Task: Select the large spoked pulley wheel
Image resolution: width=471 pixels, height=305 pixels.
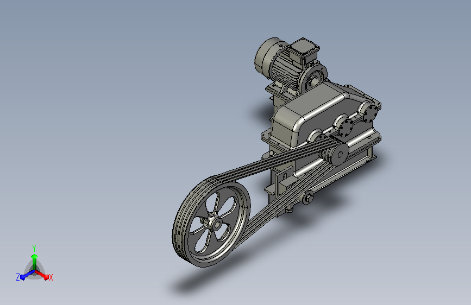Action: (x=211, y=222)
